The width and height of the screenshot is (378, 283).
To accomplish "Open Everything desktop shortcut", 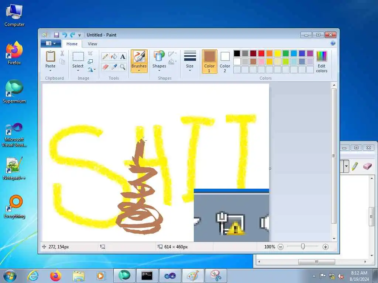I will click(x=14, y=206).
